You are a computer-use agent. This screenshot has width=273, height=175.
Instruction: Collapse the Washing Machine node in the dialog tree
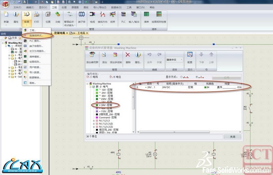(x=87, y=84)
